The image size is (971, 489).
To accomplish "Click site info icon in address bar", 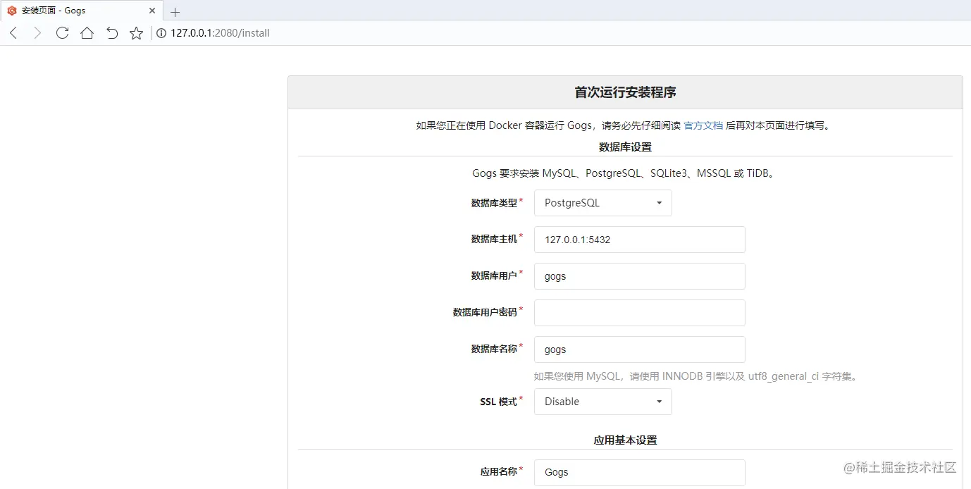I will [161, 33].
